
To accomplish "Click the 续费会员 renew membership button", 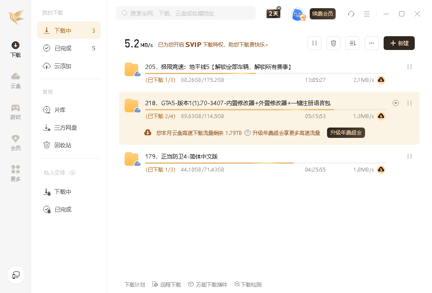I will point(322,14).
